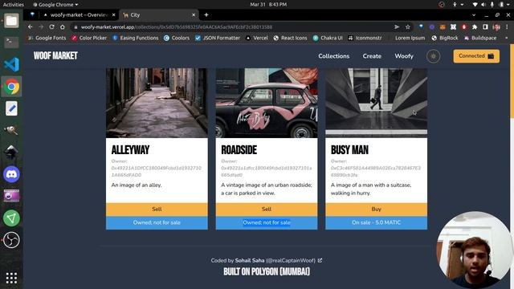Open Vercel bookmark
The image size is (514, 289).
(x=257, y=38)
